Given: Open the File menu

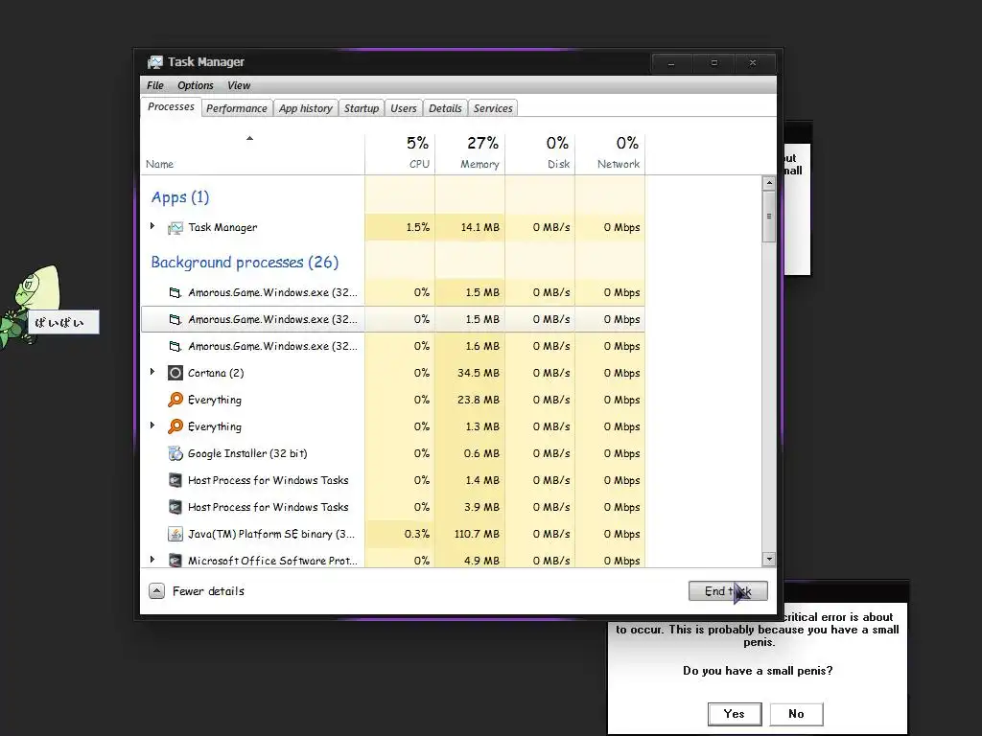Looking at the screenshot, I should (x=154, y=85).
